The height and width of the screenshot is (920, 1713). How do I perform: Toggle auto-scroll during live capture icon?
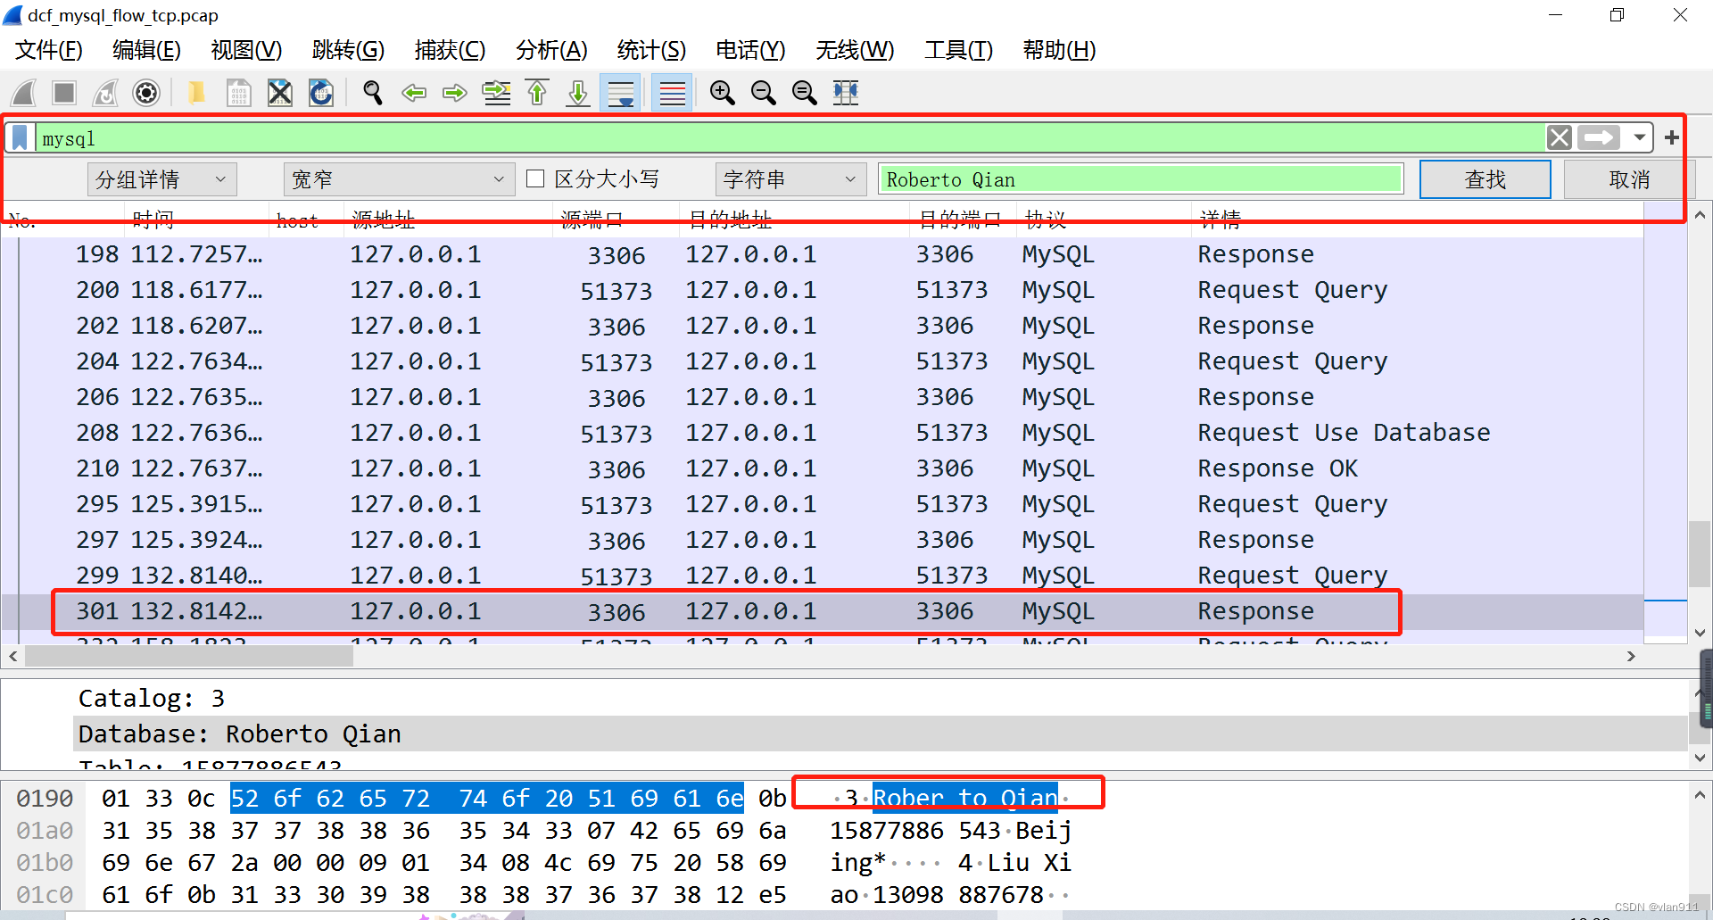tap(620, 93)
